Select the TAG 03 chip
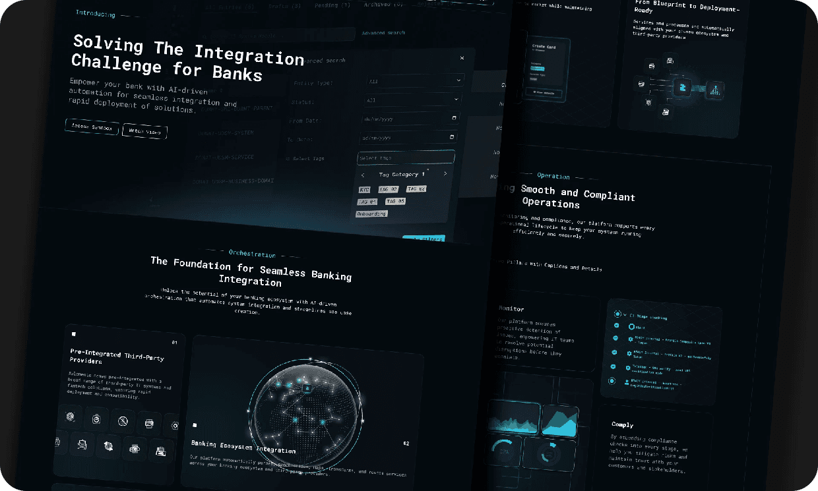The image size is (818, 491). 416,188
